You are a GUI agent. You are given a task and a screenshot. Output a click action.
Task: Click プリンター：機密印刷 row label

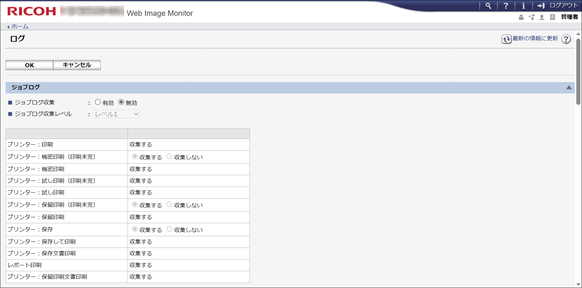tap(36, 169)
